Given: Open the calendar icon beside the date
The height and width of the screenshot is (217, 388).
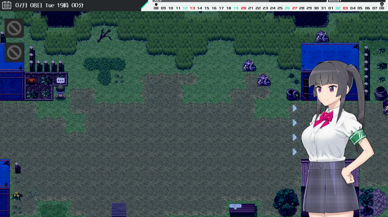Looking at the screenshot, I should click(x=7, y=5).
